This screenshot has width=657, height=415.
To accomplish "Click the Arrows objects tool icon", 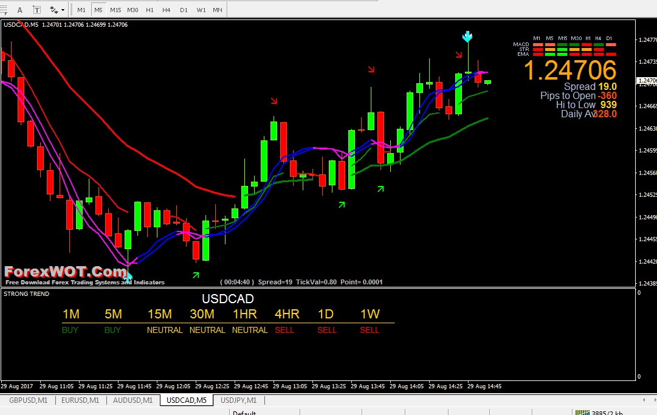I will point(54,10).
